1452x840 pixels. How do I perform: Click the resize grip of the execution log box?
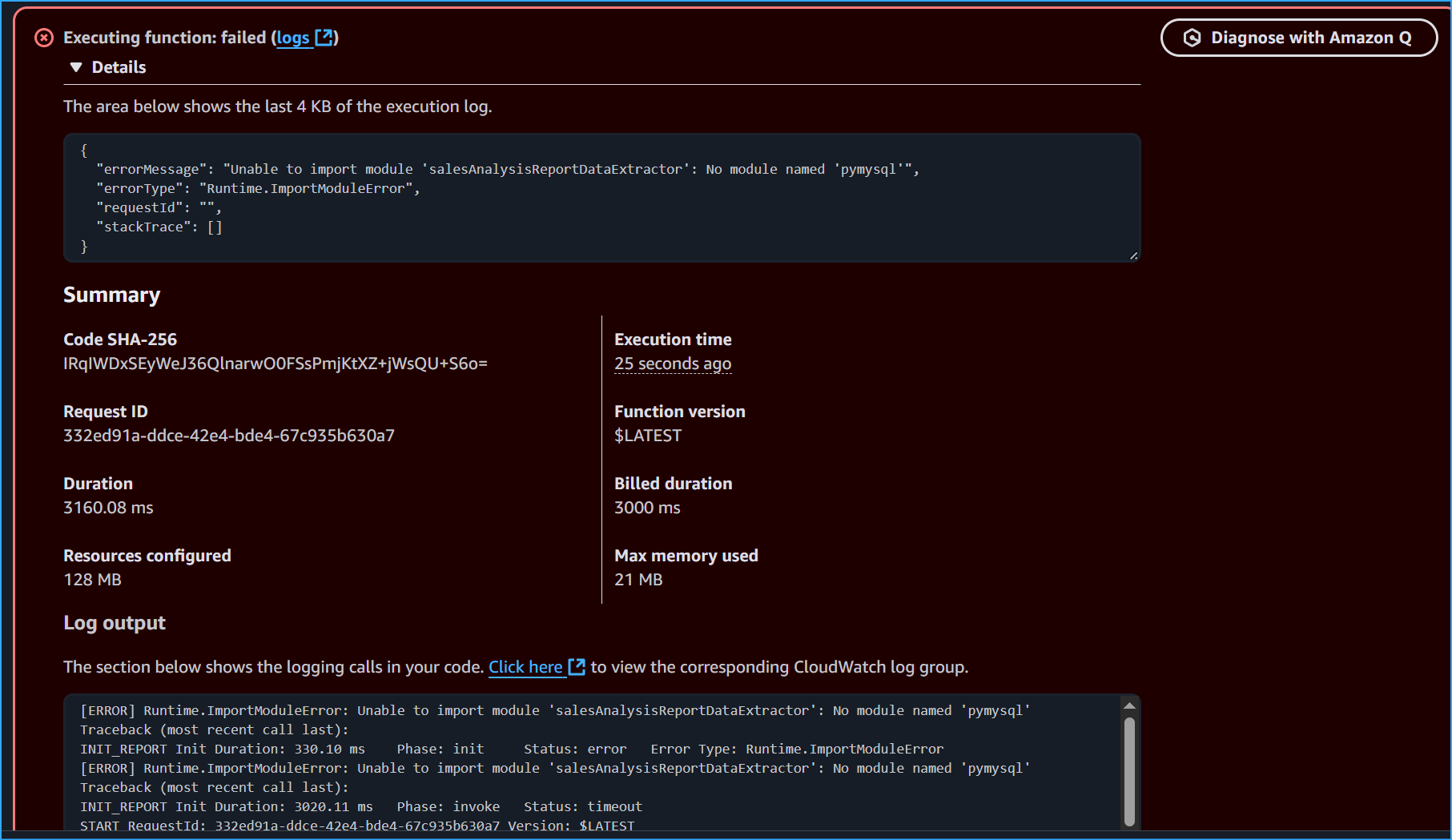1132,255
